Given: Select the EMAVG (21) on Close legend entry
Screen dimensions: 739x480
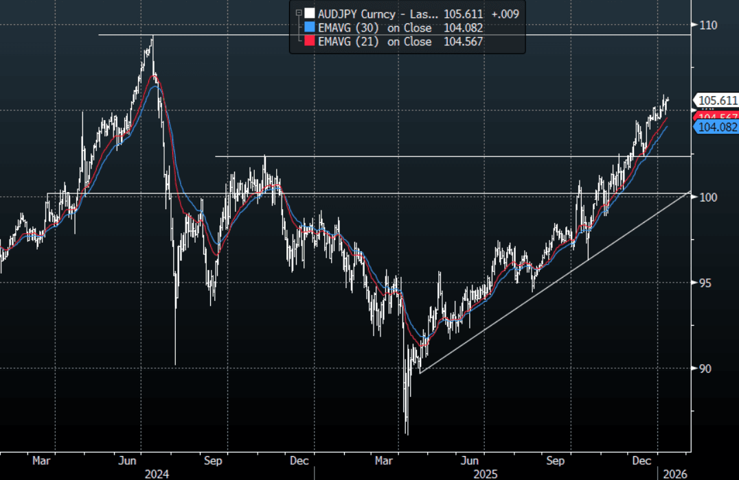Looking at the screenshot, I should [x=375, y=42].
